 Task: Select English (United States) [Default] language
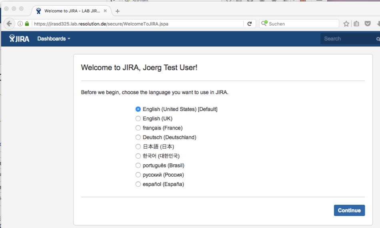tap(138, 109)
